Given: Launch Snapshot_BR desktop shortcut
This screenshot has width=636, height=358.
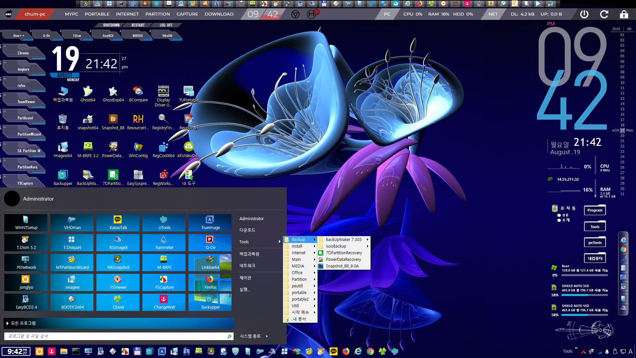Looking at the screenshot, I should [x=113, y=122].
